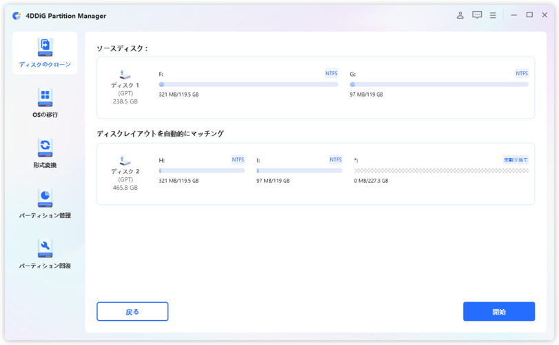Click the 4DDiG app logo
The height and width of the screenshot is (345, 559).
pos(17,16)
